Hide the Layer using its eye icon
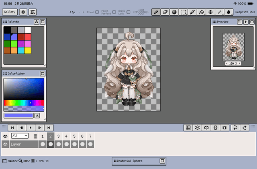257x169 pixels. [x=6, y=144]
